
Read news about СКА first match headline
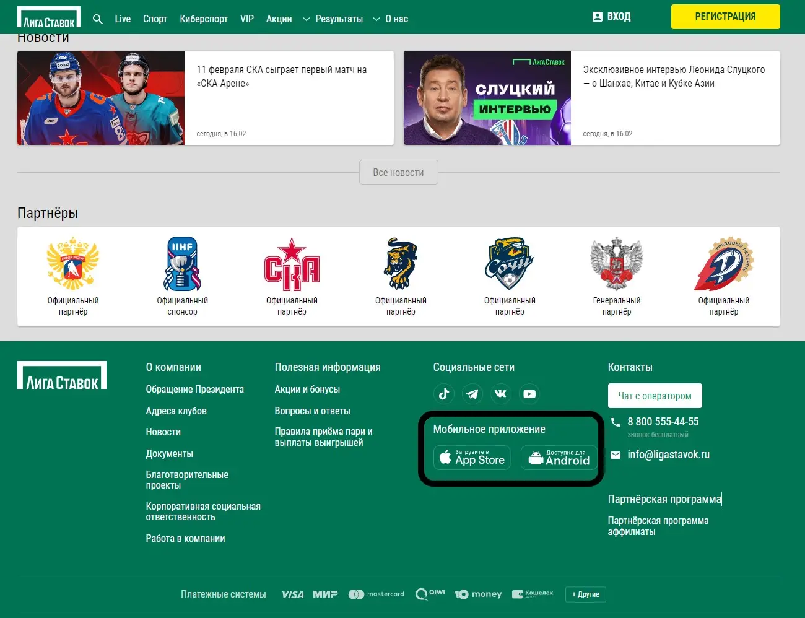pos(282,77)
